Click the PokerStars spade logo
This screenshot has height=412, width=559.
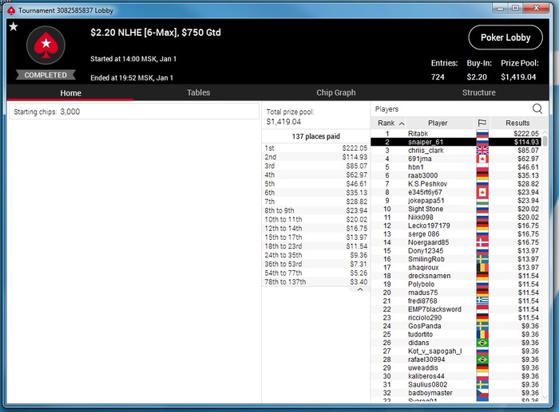click(x=46, y=45)
